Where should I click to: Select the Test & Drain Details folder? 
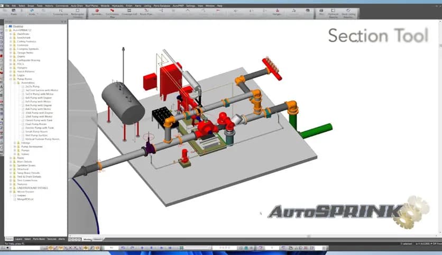(29, 176)
